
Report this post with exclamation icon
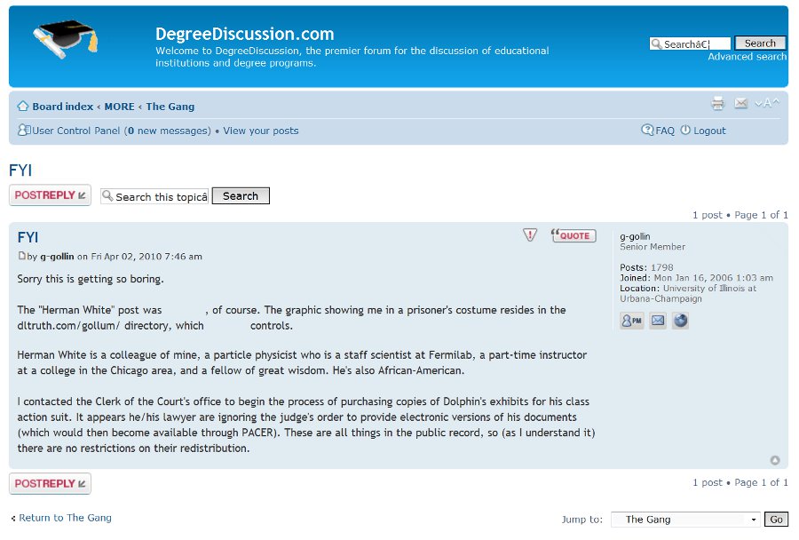(x=530, y=235)
